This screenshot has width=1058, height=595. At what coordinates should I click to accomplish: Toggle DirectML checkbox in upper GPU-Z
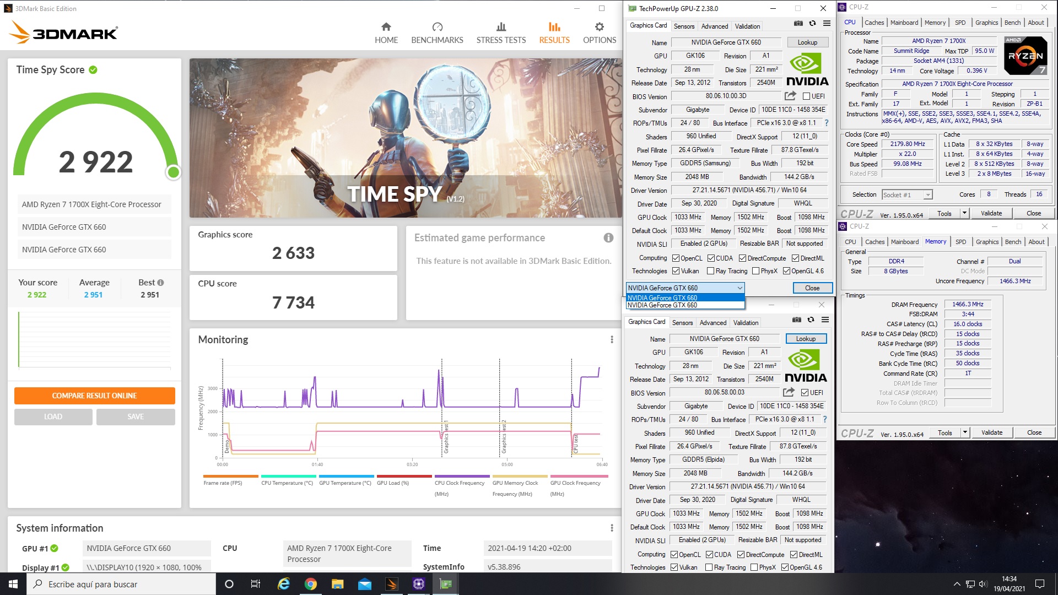tap(795, 258)
